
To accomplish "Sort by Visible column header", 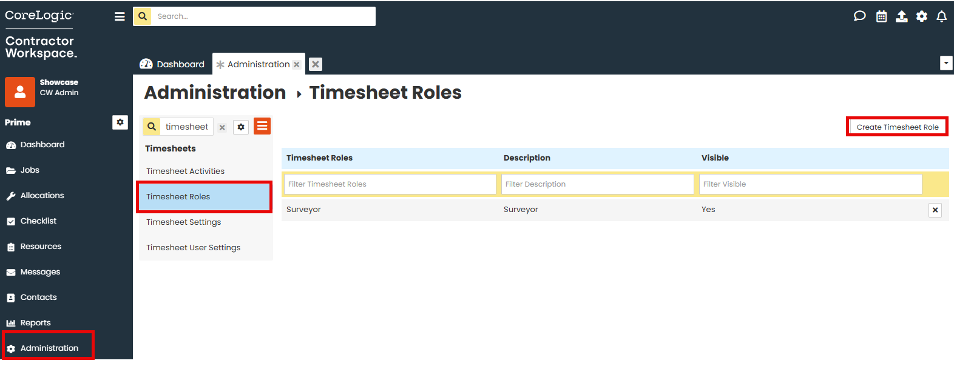I will [x=715, y=158].
